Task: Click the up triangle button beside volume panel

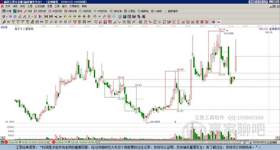Action: click(2, 137)
